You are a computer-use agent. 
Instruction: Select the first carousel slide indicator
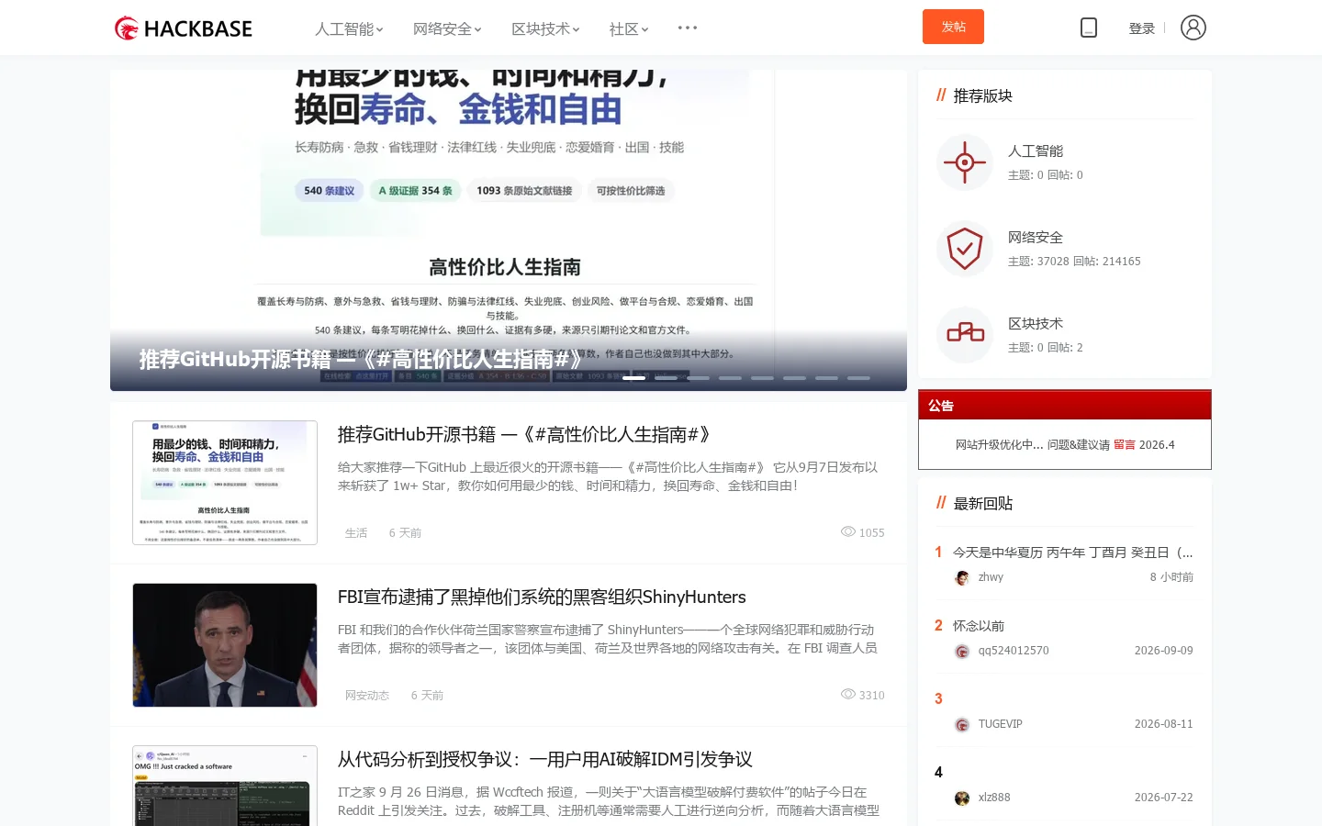633,378
